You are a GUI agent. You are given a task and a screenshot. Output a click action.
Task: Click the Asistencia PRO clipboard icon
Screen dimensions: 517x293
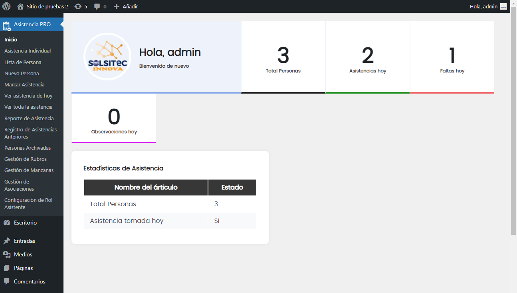pos(6,26)
